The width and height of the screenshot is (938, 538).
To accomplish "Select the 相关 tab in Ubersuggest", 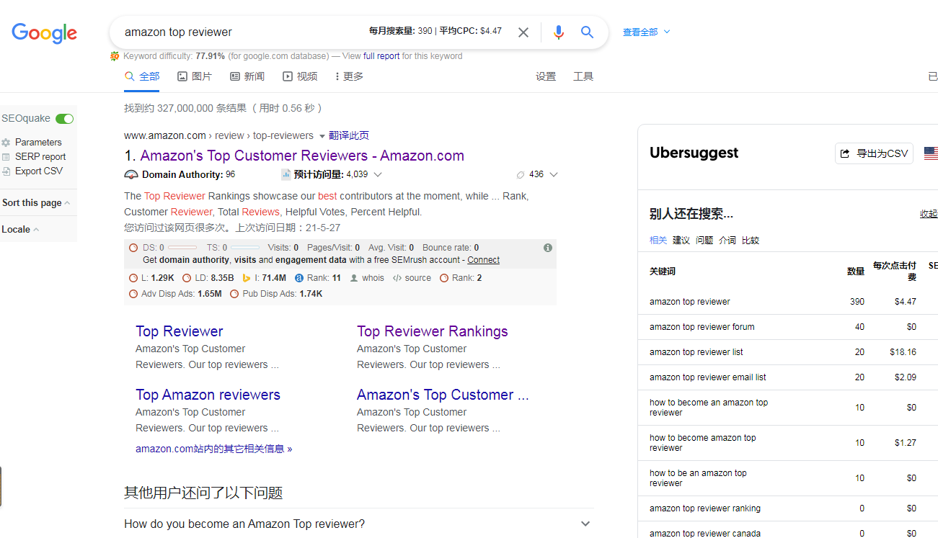I will (x=658, y=241).
